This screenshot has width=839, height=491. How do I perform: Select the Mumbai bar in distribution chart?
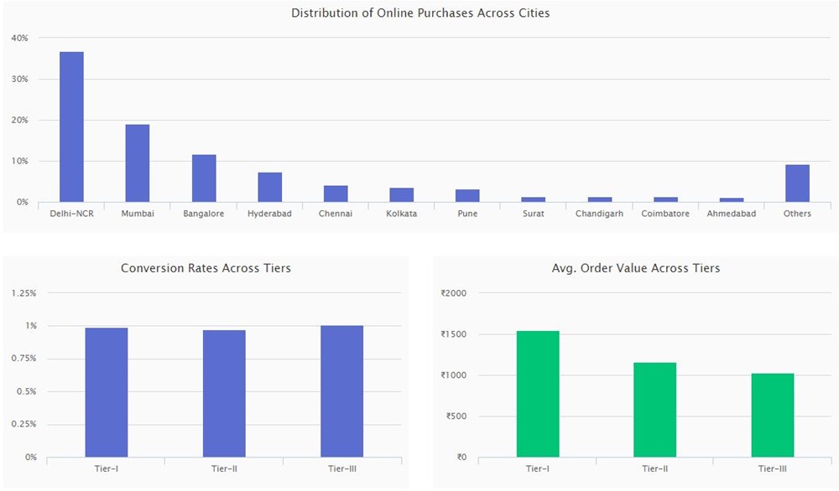point(138,163)
